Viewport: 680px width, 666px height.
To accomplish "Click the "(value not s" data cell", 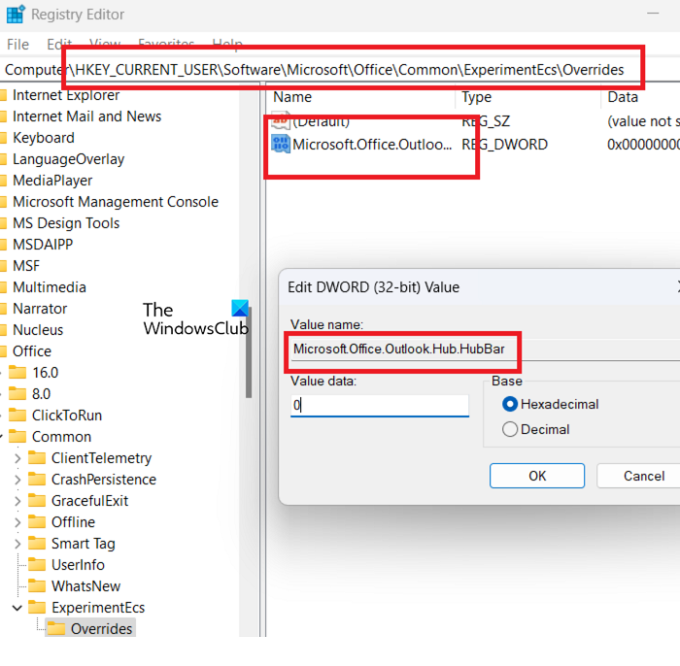I will pyautogui.click(x=643, y=121).
